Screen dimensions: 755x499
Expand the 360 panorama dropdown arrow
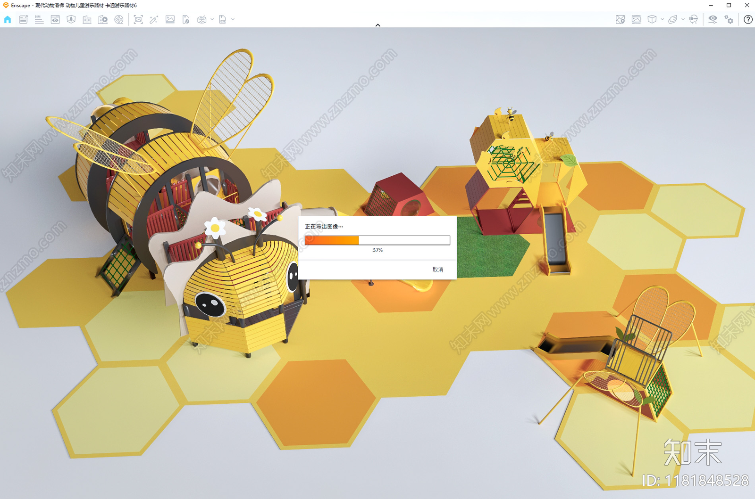tap(212, 19)
